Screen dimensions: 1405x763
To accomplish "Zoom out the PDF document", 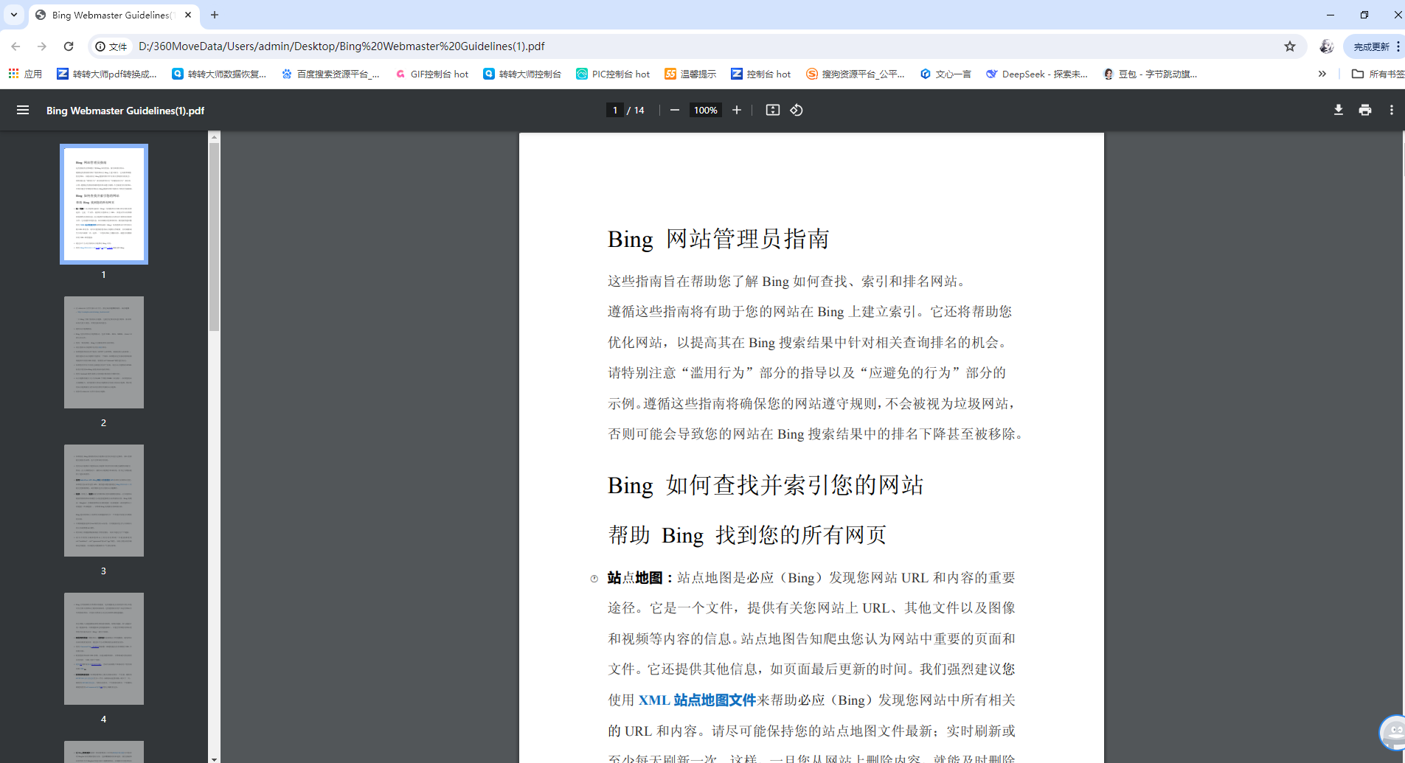I will point(674,110).
